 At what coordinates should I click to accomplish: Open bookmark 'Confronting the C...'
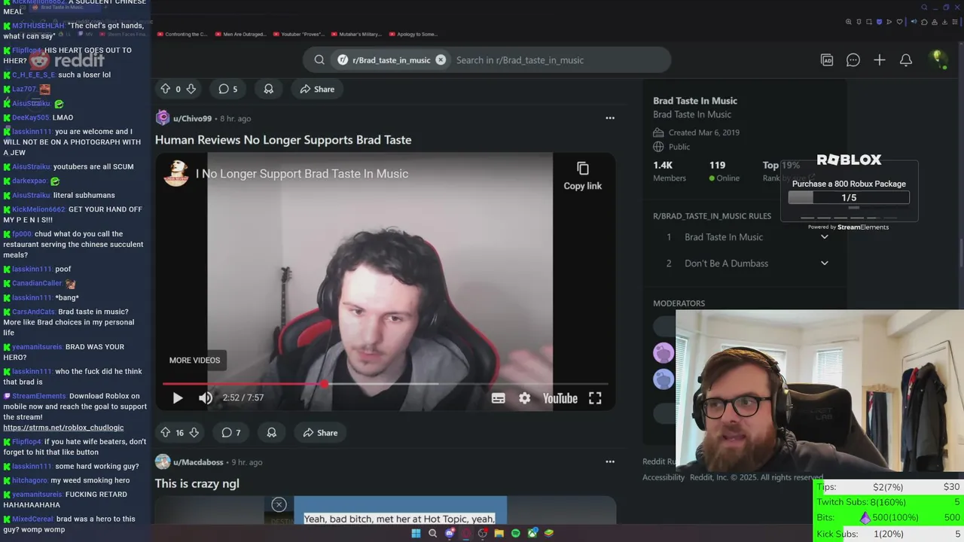click(182, 34)
